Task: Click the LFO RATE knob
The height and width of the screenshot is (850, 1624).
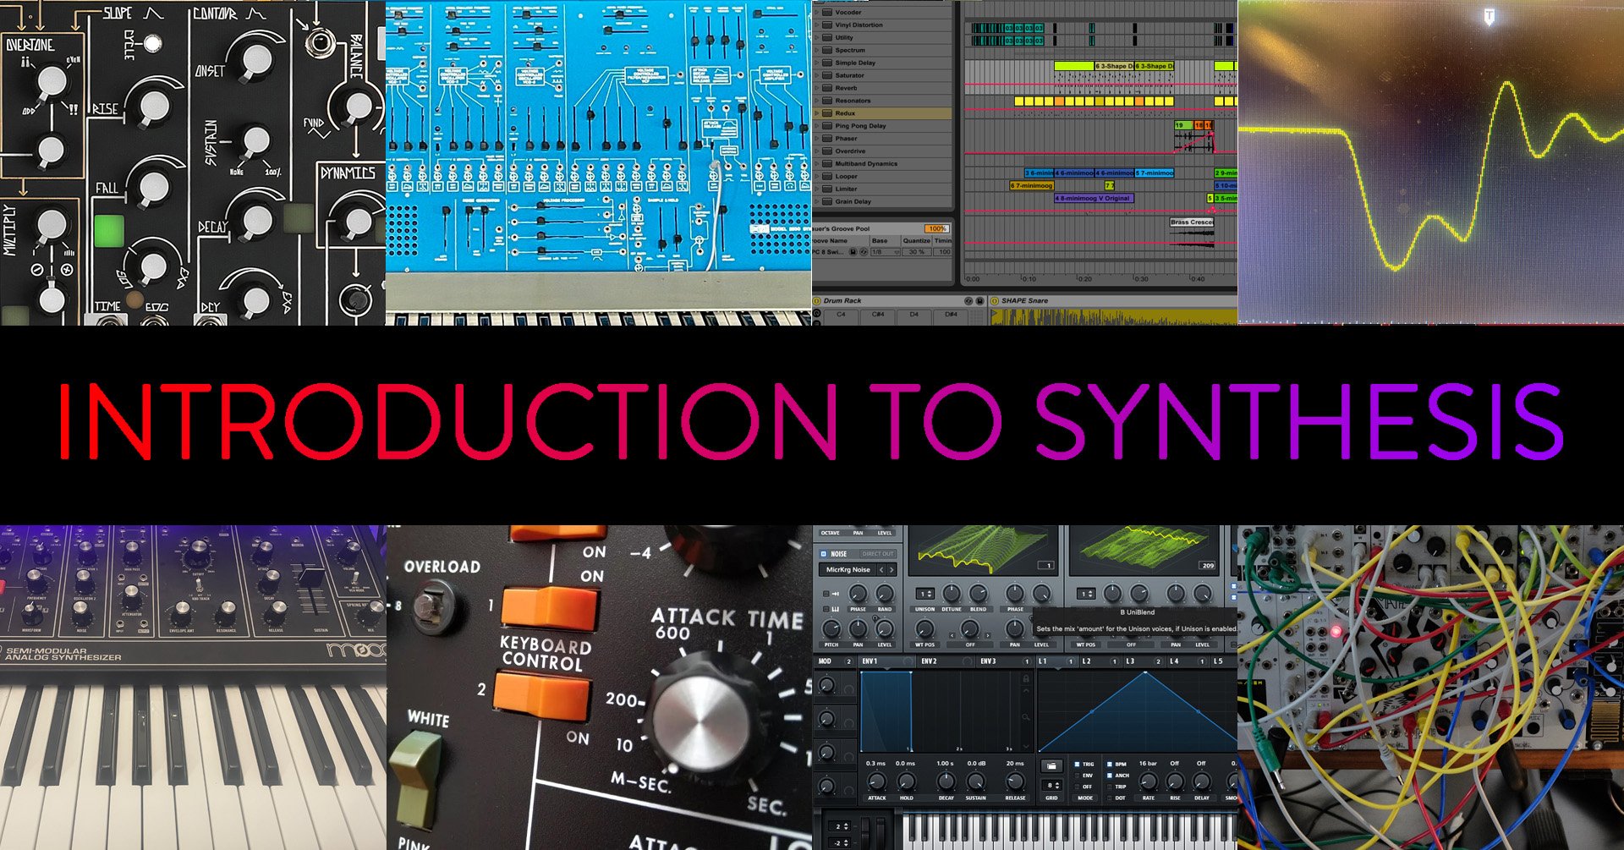Action: [x=1148, y=782]
